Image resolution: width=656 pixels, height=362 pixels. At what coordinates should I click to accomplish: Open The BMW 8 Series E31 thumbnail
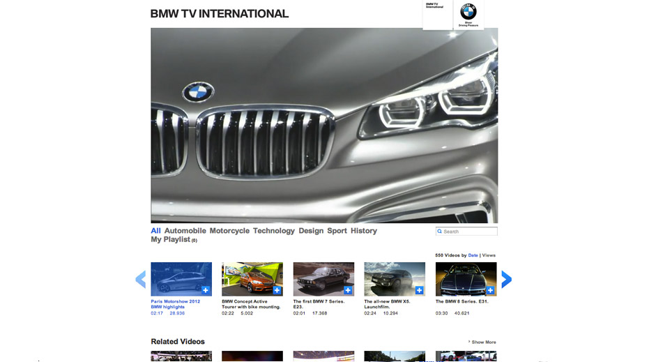tap(466, 279)
